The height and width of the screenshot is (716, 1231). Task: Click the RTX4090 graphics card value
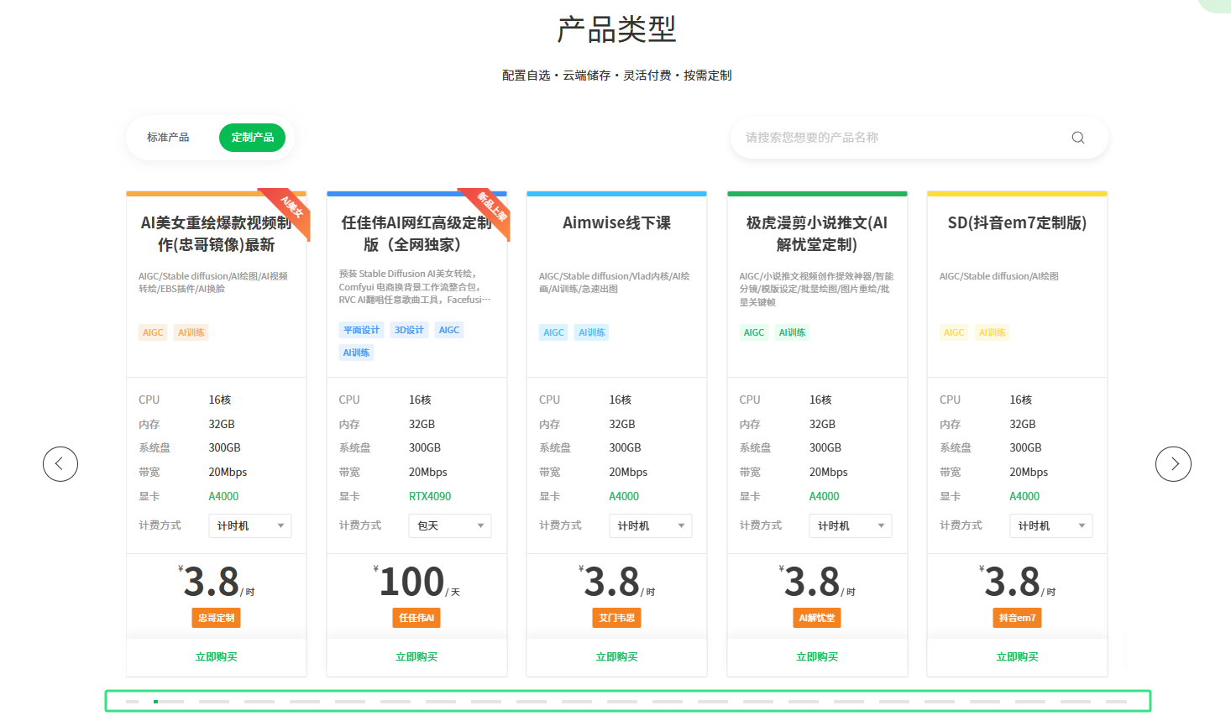430,496
